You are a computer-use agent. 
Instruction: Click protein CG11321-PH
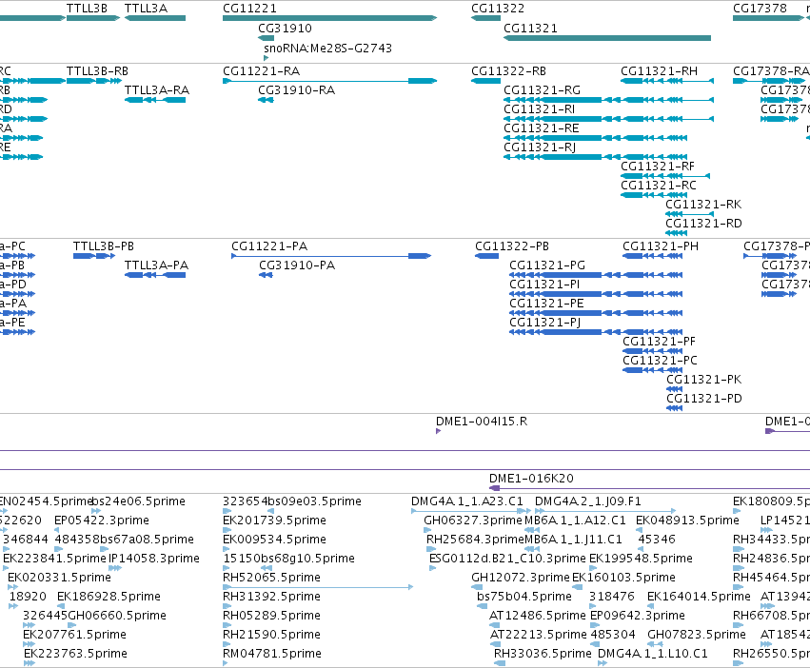point(661,246)
